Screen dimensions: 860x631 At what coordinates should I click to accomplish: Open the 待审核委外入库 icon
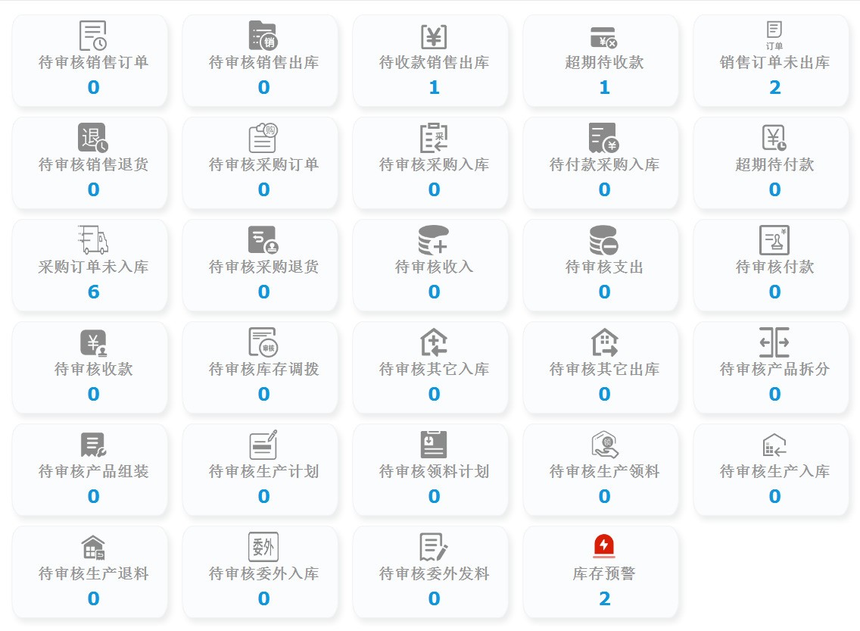263,546
